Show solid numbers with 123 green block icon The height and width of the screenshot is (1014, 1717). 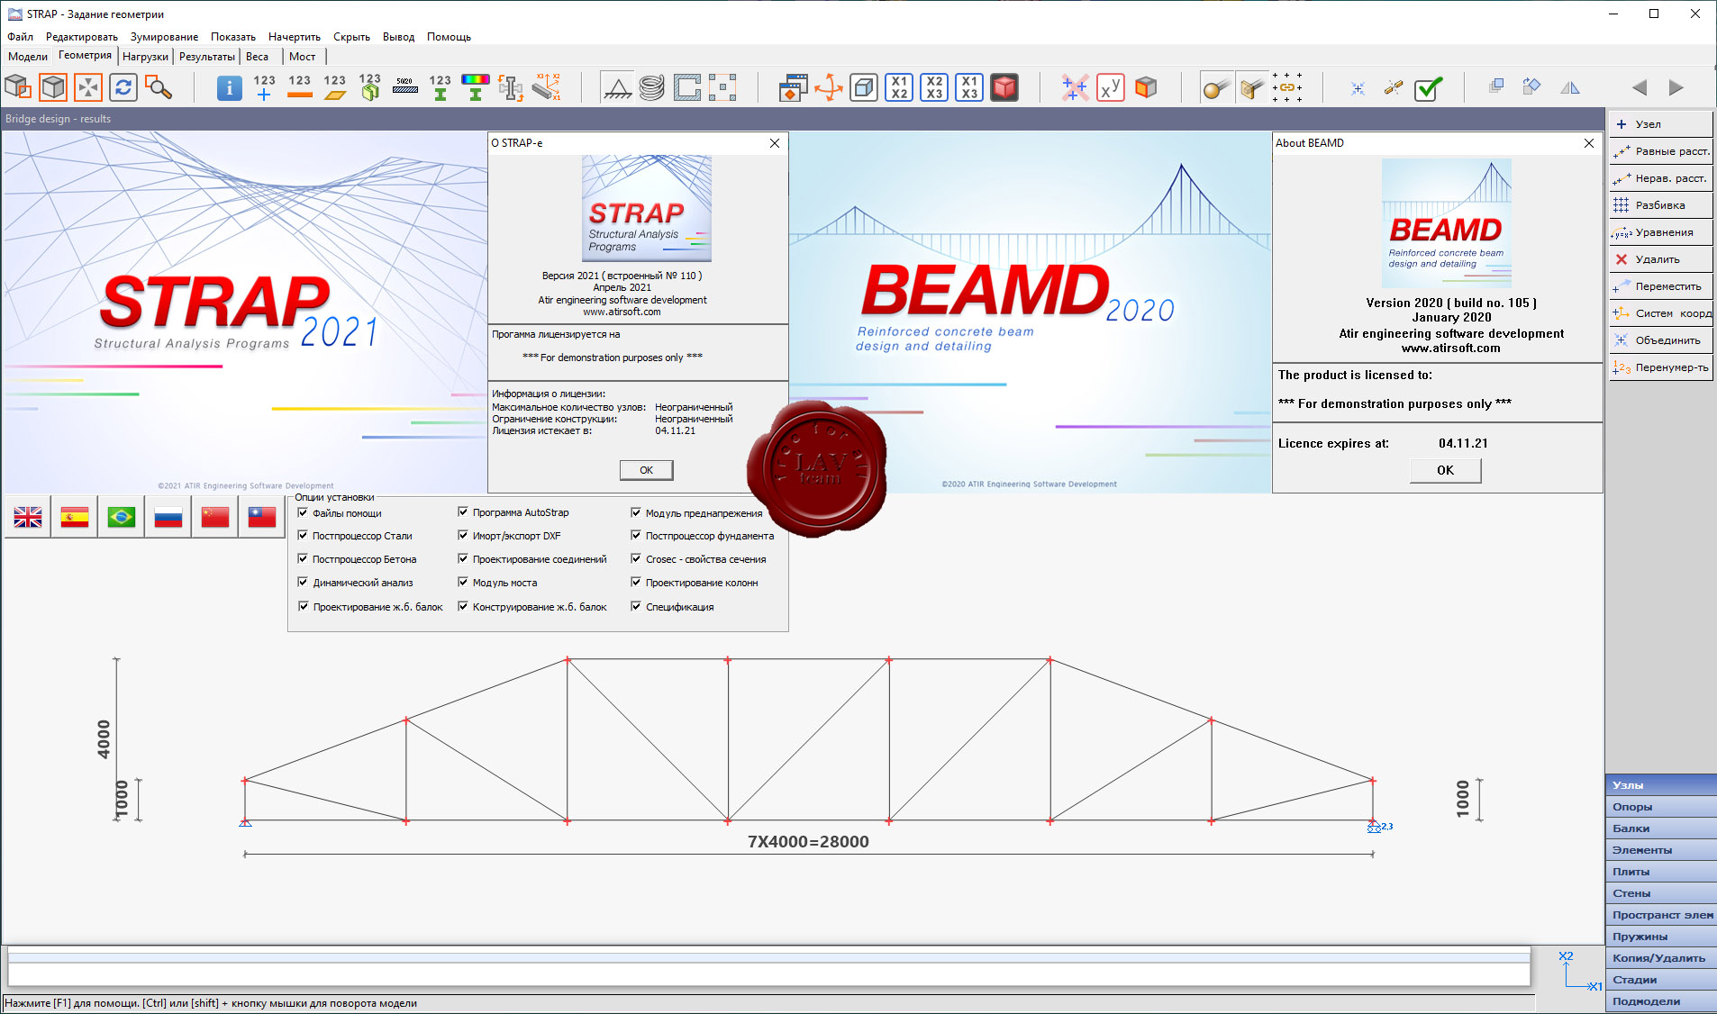[x=369, y=87]
